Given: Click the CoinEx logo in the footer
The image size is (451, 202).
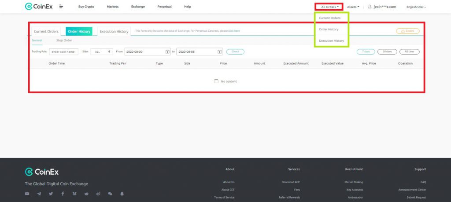Looking at the screenshot, I should click(x=42, y=172).
